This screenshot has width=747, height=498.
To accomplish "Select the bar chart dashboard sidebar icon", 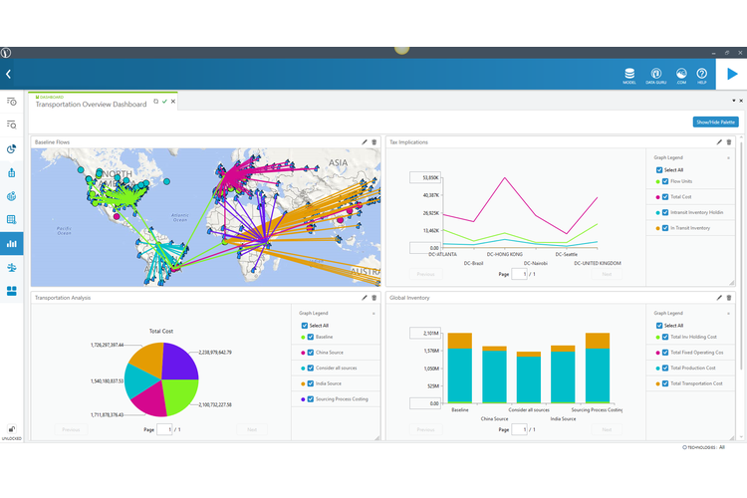I will 12,242.
